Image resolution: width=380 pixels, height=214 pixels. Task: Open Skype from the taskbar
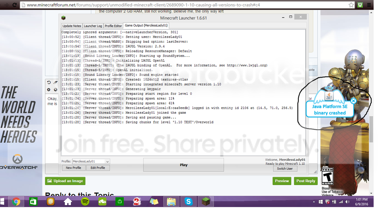[189, 202]
